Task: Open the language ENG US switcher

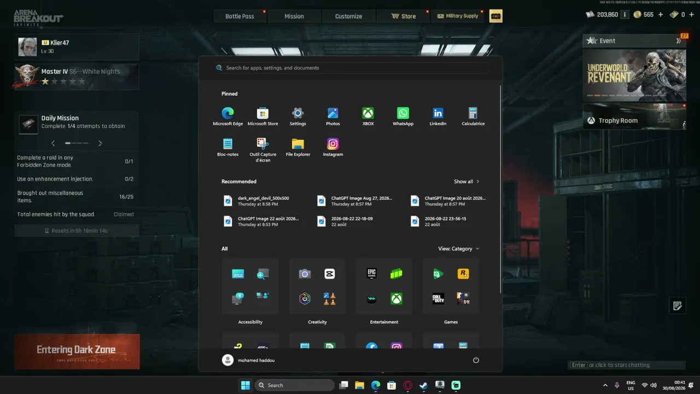Action: (x=631, y=385)
